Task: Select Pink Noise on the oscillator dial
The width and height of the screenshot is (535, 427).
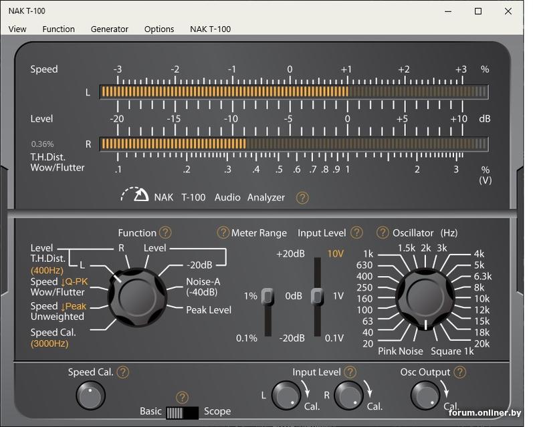Action: 401,351
